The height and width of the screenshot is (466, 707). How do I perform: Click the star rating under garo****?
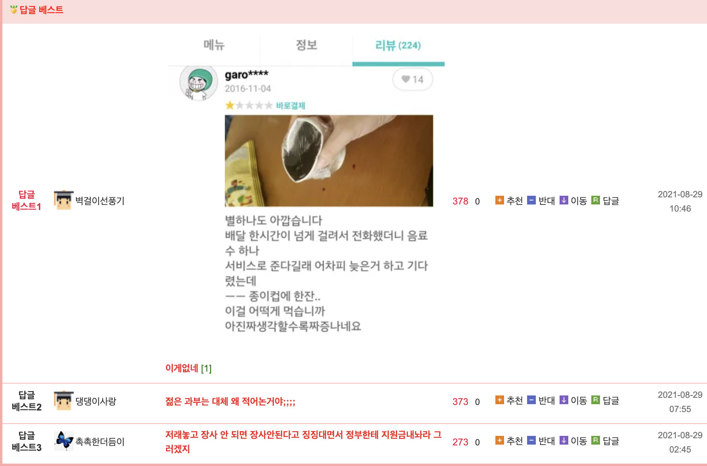pyautogui.click(x=249, y=105)
